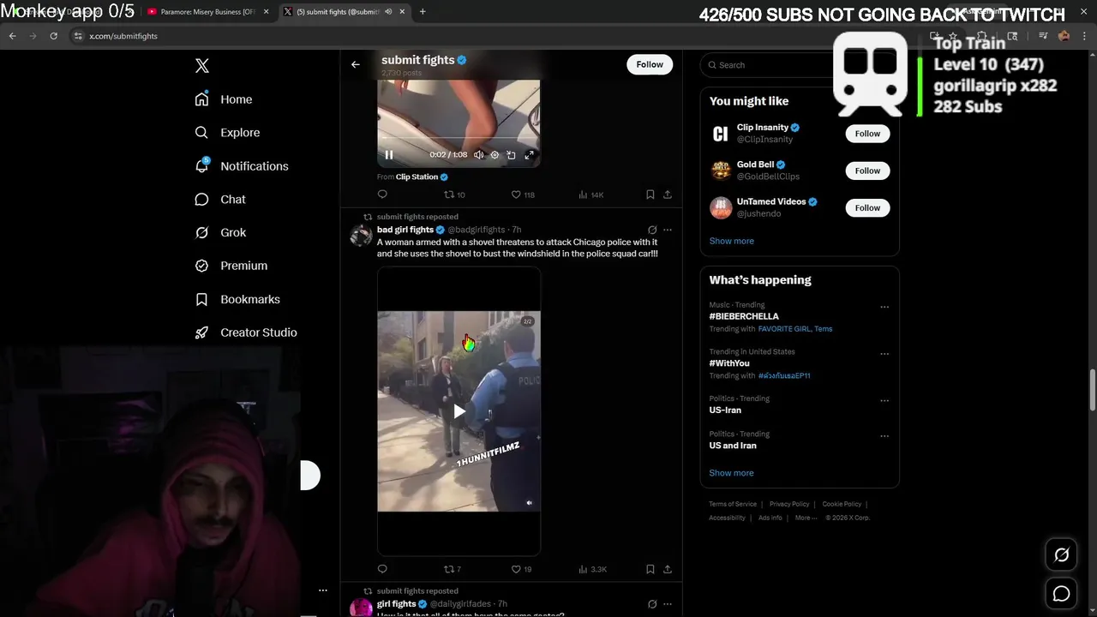
Task: Open #BIEBERCHELLA trending topic
Action: tap(744, 316)
